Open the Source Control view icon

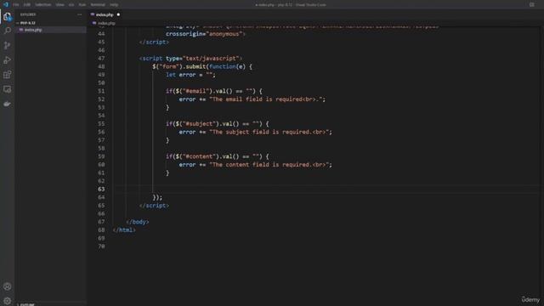tap(7, 45)
